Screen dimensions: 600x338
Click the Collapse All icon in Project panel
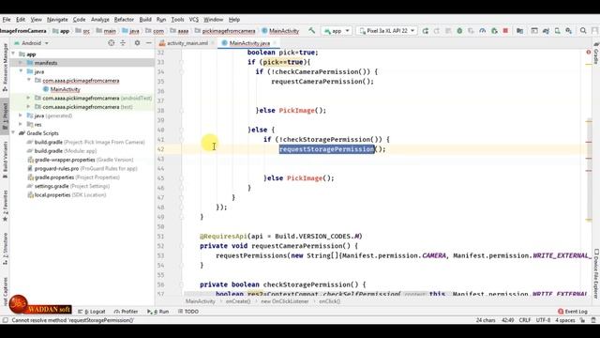tap(123, 43)
